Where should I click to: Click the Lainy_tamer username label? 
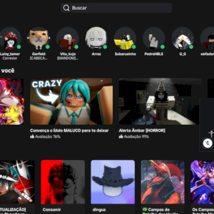coord(10,54)
